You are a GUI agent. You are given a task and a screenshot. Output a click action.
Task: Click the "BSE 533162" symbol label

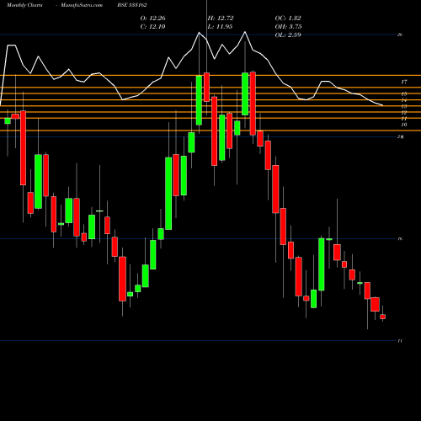pyautogui.click(x=132, y=5)
